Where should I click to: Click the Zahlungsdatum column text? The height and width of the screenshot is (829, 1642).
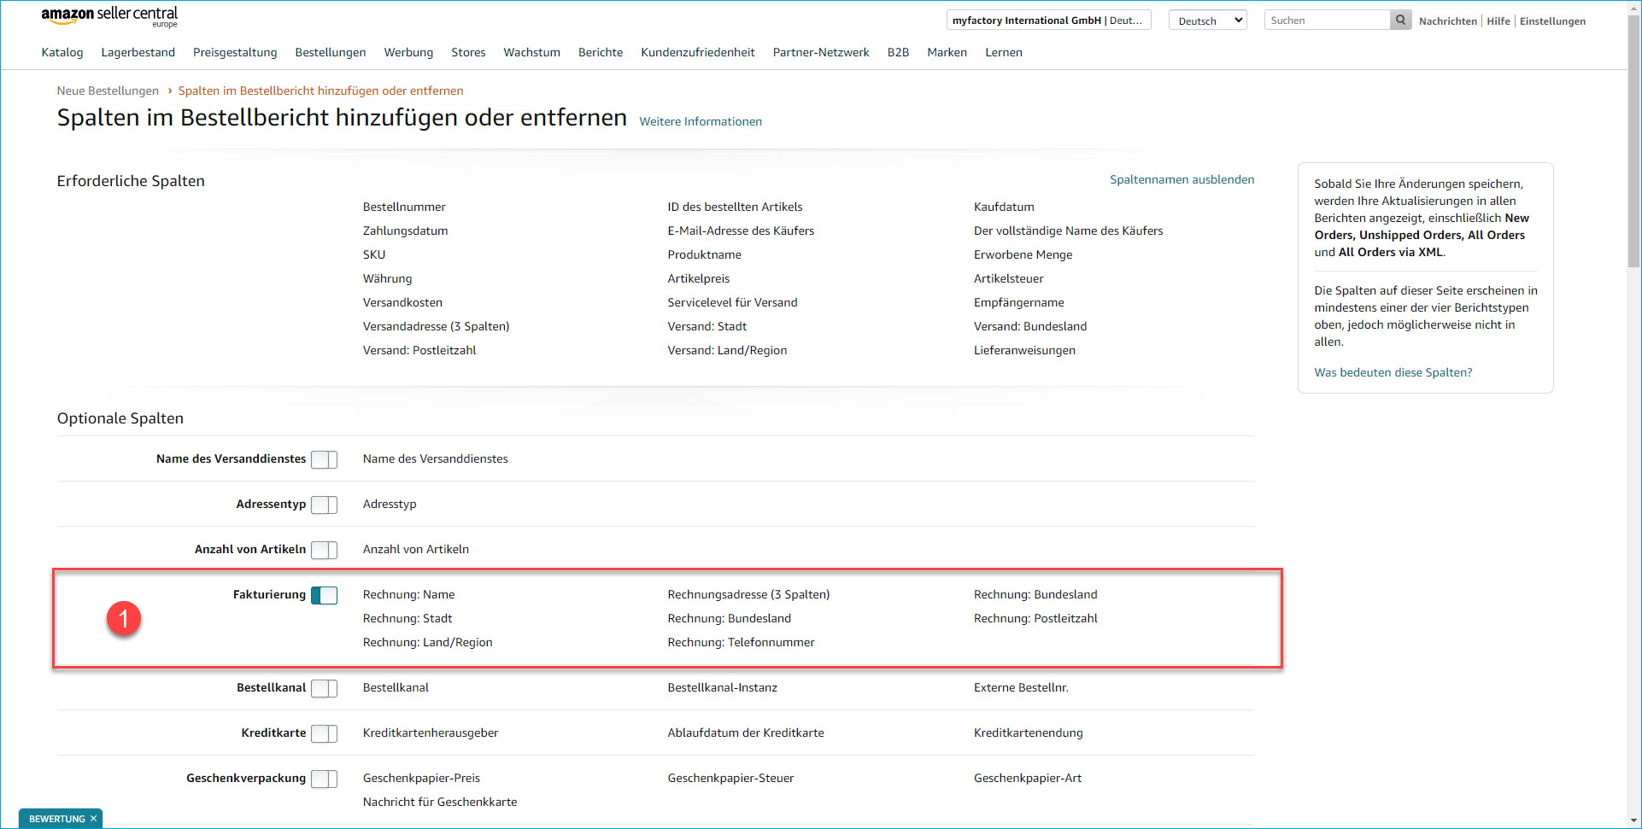coord(405,231)
